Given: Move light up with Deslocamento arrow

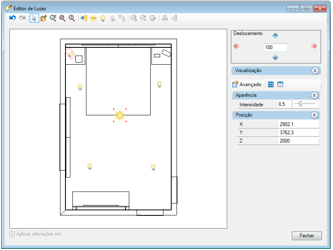Looking at the screenshot, I should pyautogui.click(x=275, y=36).
